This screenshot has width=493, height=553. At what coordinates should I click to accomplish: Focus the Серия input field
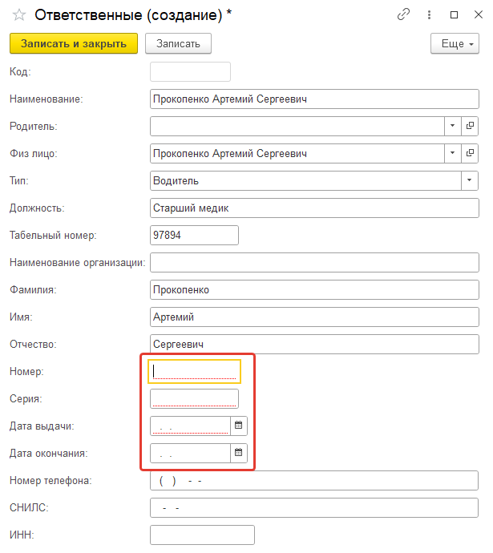click(194, 398)
